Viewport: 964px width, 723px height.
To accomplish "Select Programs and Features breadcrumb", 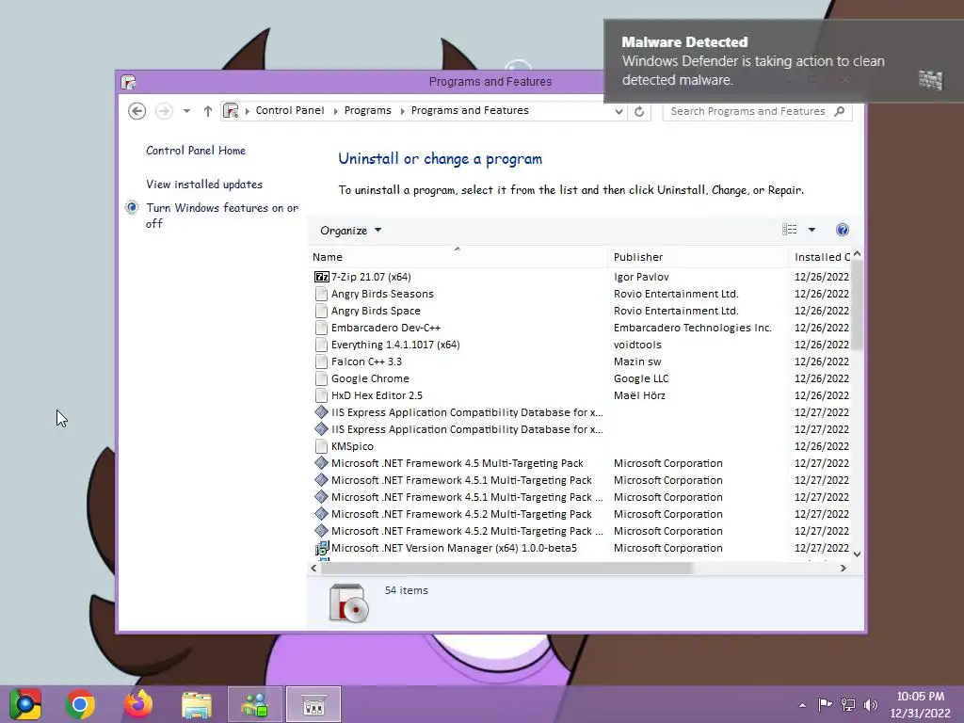I will pyautogui.click(x=470, y=110).
